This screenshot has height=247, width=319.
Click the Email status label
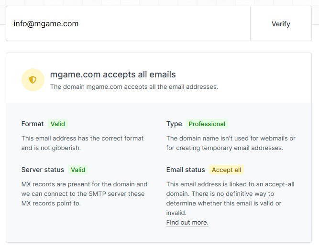point(186,170)
